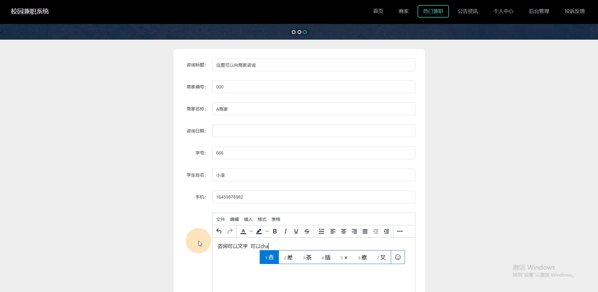Click the 学生姓名 field with 小李

coord(314,175)
